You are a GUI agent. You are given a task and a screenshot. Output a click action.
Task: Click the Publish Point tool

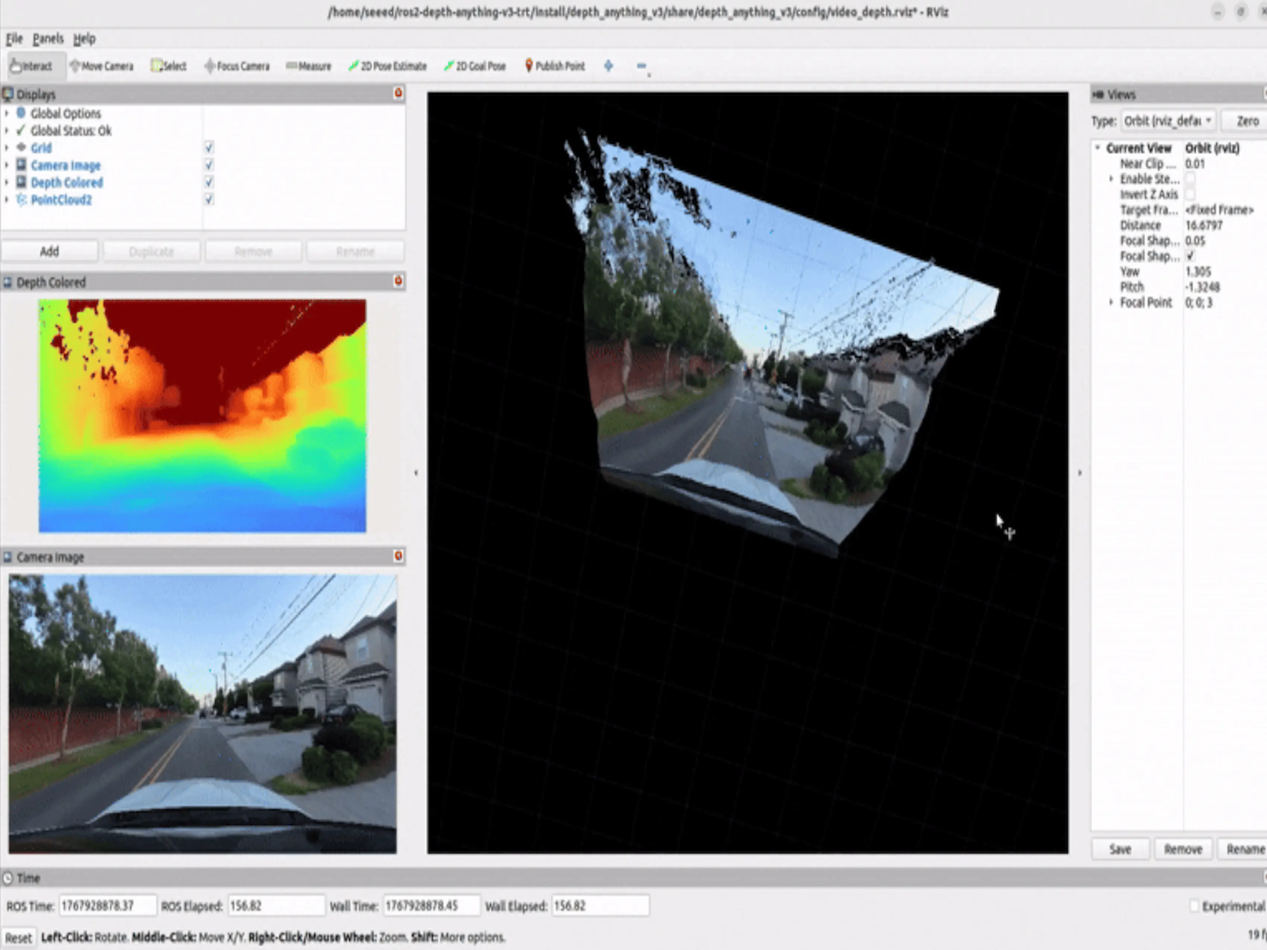pos(554,66)
